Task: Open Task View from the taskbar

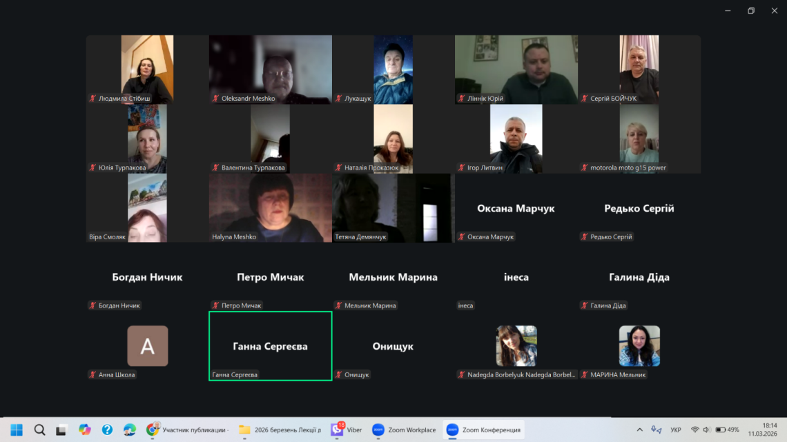Action: pos(61,430)
